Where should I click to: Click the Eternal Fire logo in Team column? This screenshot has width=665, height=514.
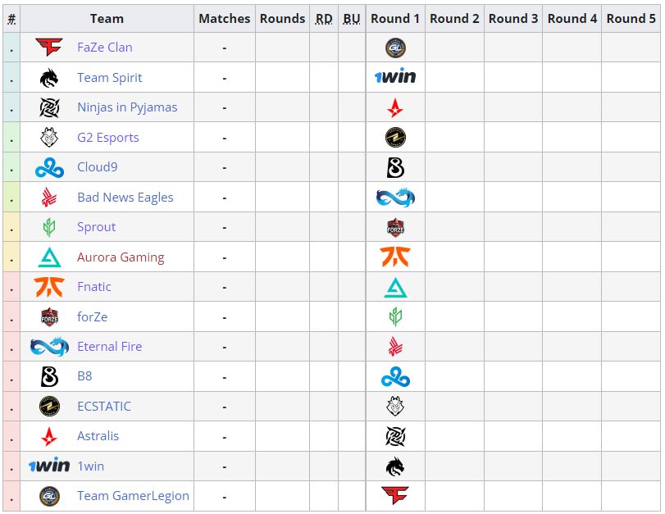(49, 347)
